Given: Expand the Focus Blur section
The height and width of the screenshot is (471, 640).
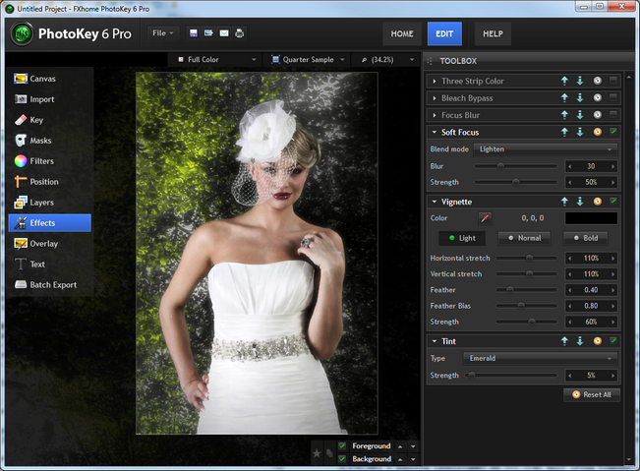Looking at the screenshot, I should coord(435,115).
